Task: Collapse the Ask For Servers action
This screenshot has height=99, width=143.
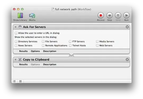Action: (16, 27)
